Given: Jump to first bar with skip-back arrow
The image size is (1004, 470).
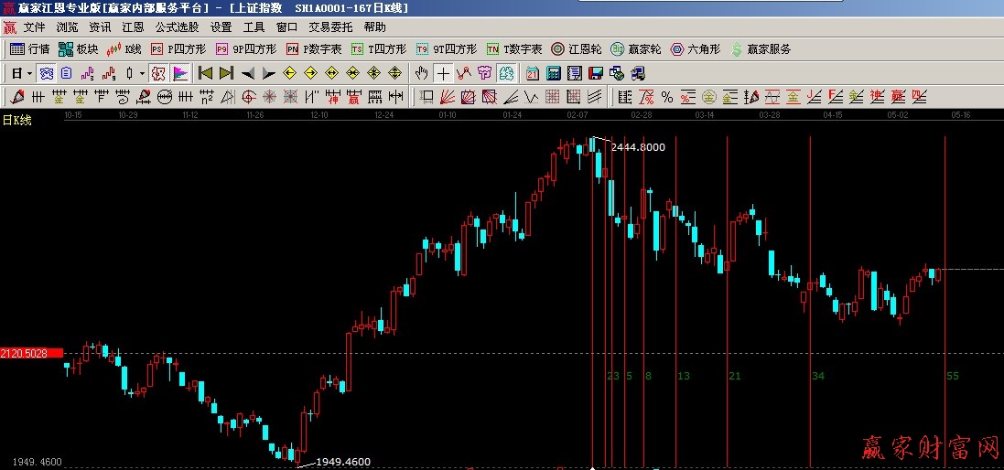Looking at the screenshot, I should (x=205, y=73).
